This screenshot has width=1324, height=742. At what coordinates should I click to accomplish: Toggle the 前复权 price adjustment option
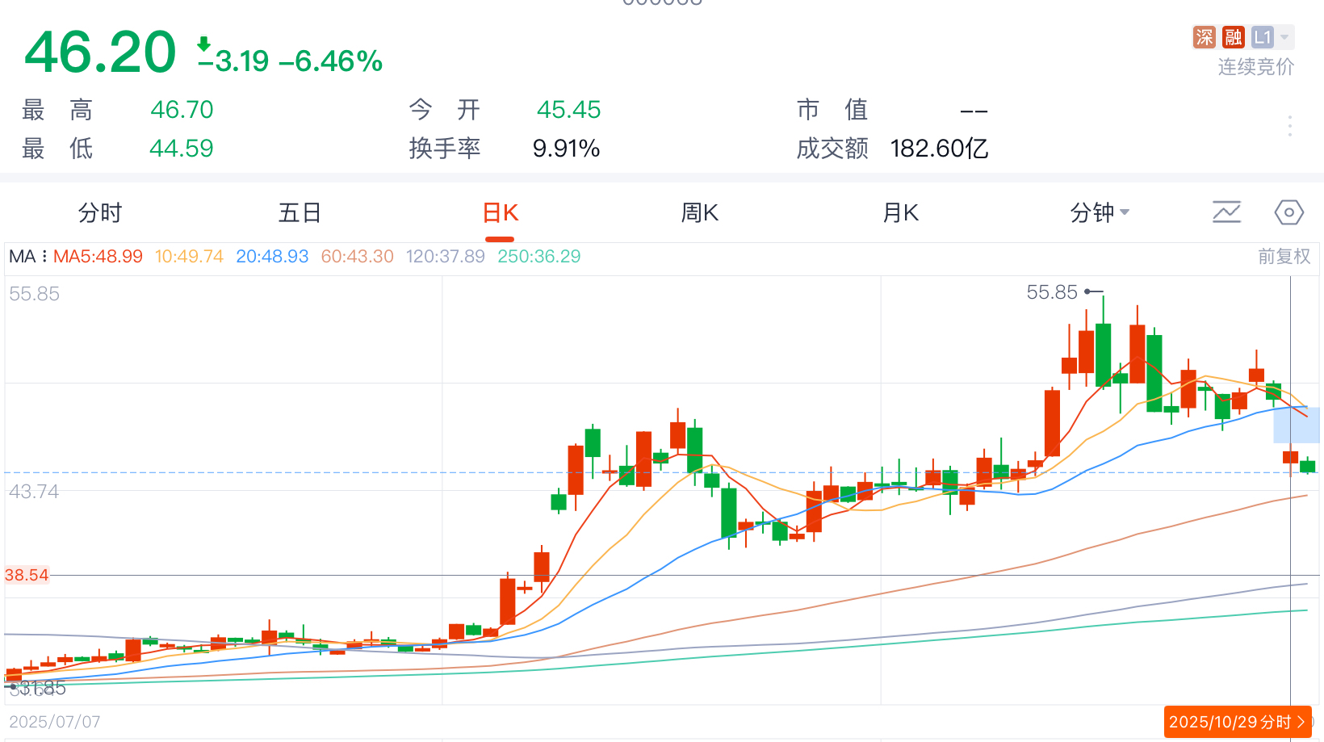(x=1284, y=257)
